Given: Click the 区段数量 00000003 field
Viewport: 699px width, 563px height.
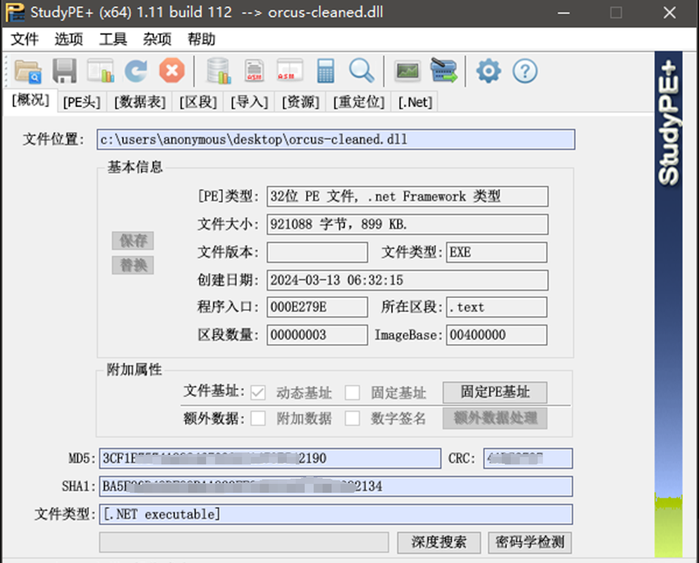Looking at the screenshot, I should coord(318,334).
